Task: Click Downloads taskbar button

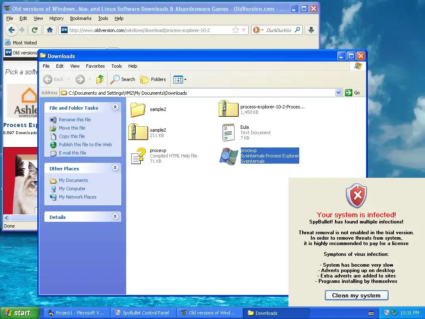Action: click(276, 313)
